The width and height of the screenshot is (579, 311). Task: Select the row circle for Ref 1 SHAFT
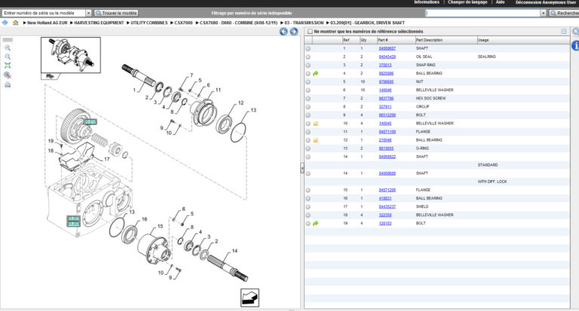308,49
